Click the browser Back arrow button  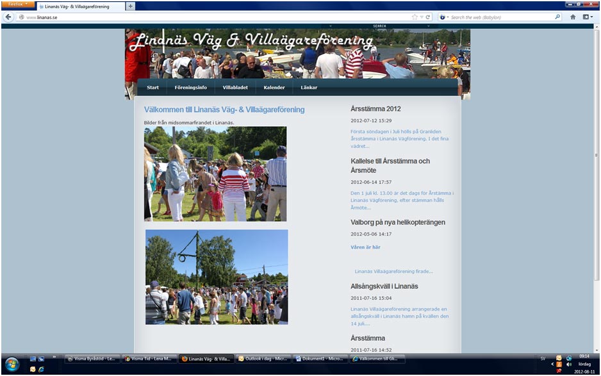point(8,17)
